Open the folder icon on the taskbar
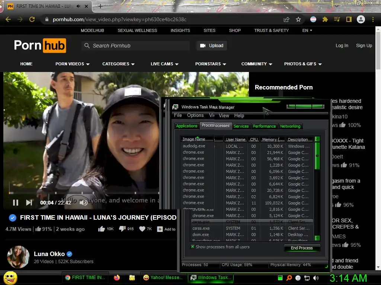The image size is (381, 285). 132,278
